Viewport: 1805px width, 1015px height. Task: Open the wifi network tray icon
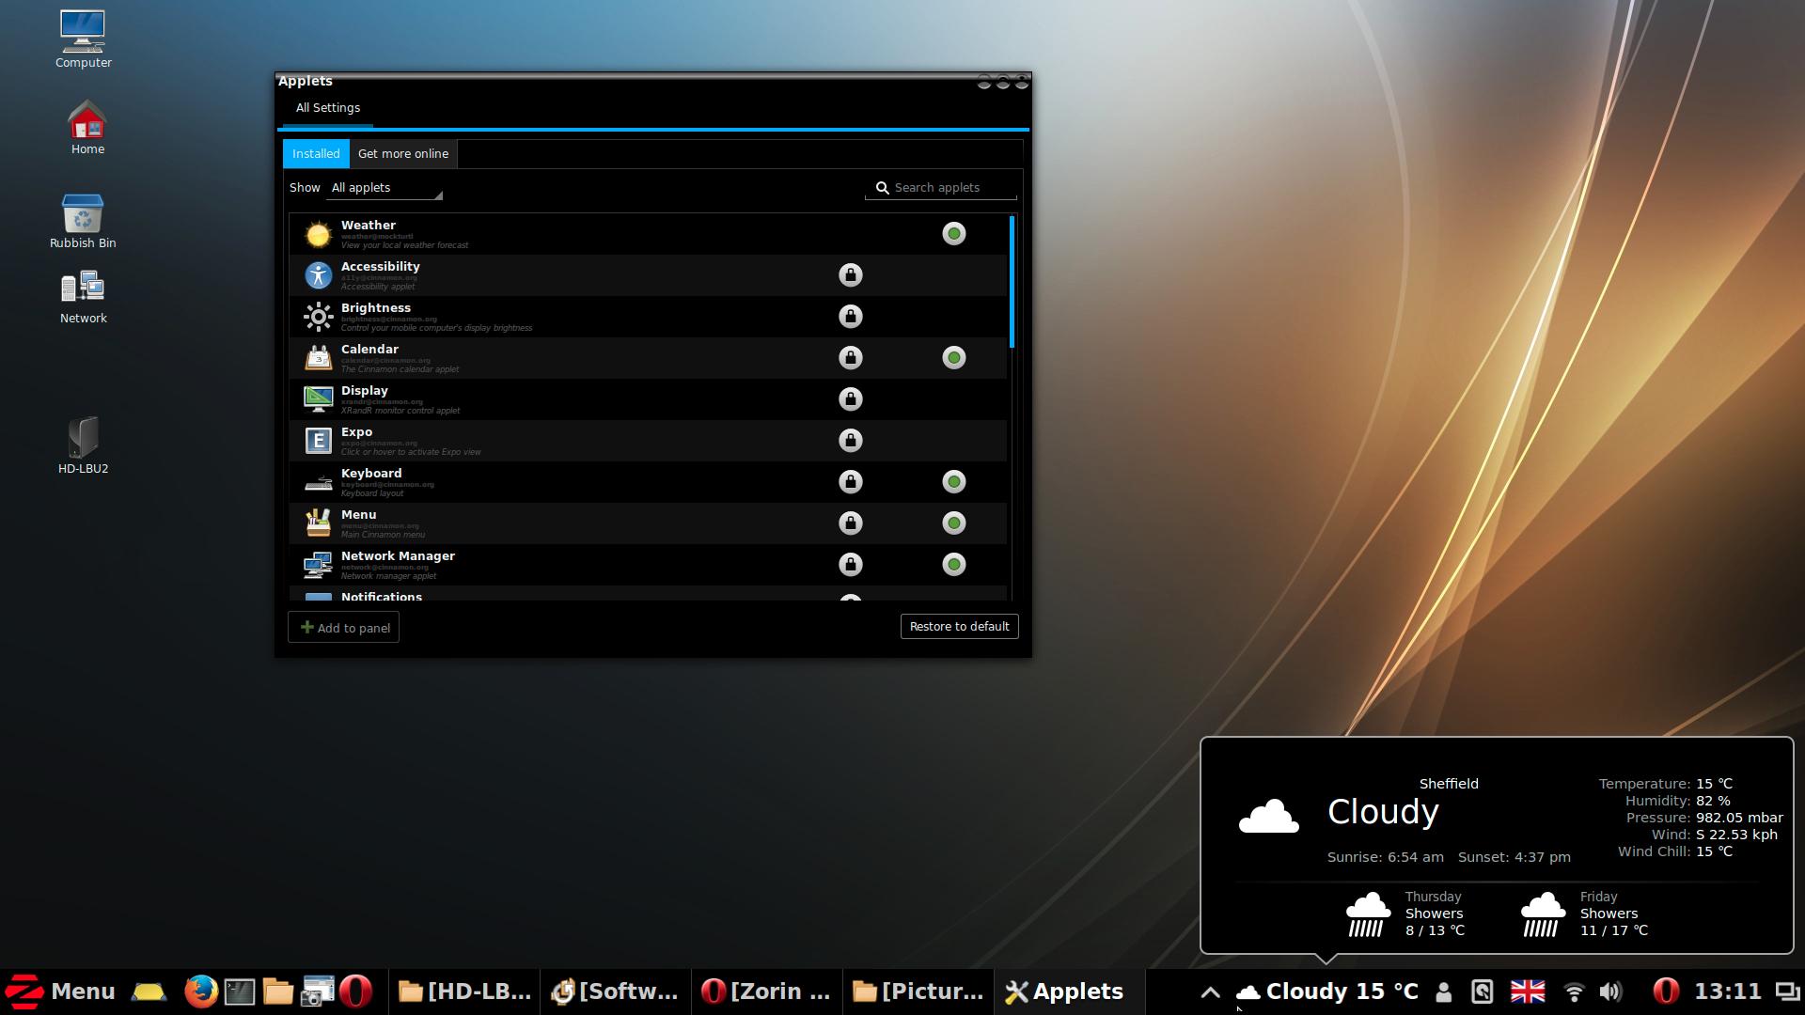[1573, 992]
